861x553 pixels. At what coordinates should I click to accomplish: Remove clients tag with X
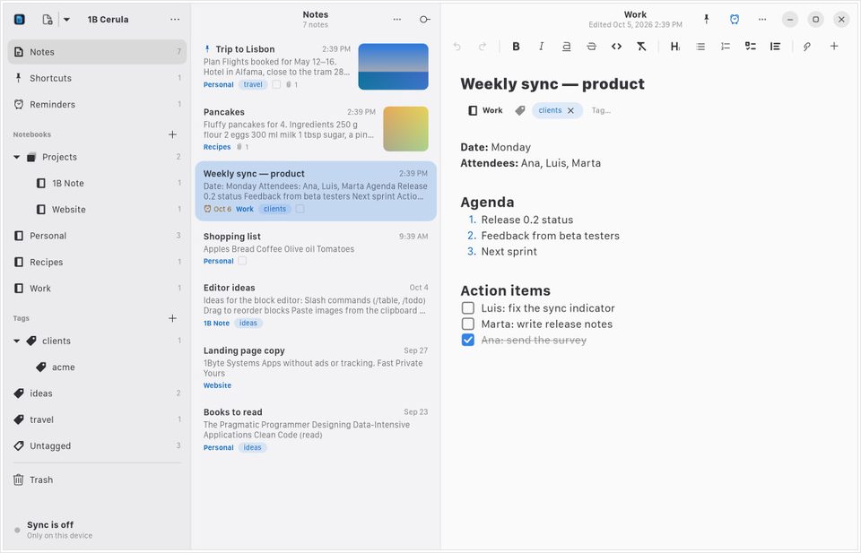(571, 111)
